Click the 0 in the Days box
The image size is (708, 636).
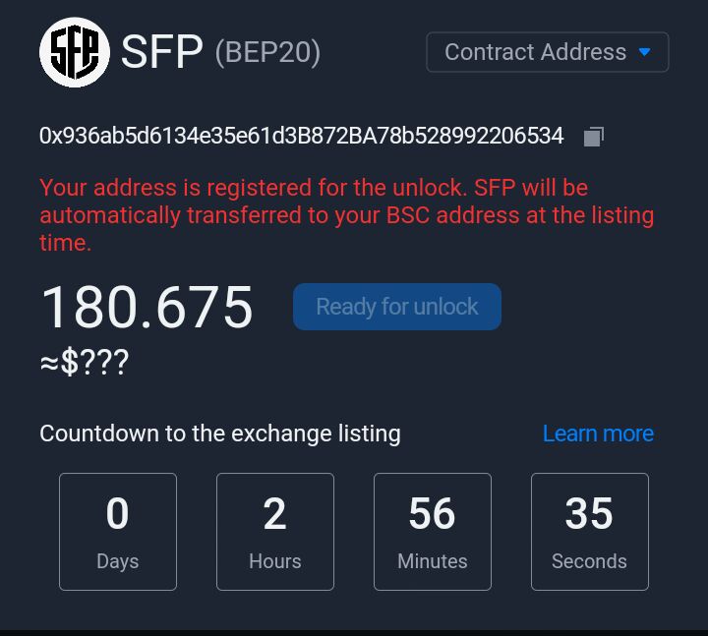pos(117,514)
